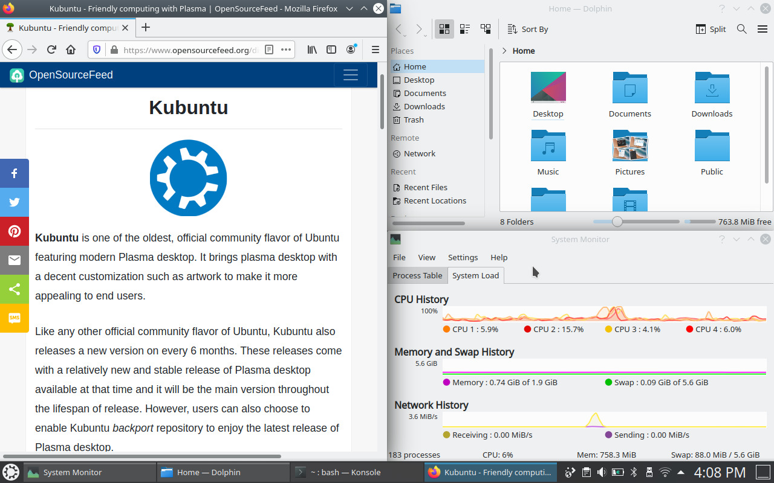Select the Pinterest share icon
The image size is (774, 483).
[15, 231]
